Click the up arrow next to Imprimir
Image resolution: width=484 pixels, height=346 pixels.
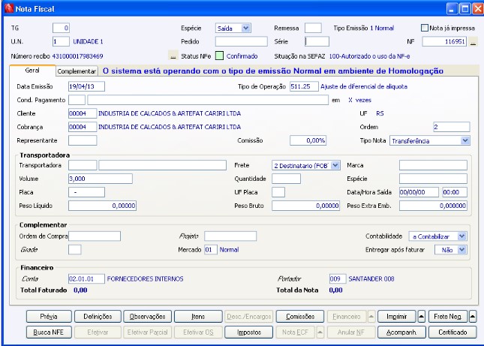[421, 317]
